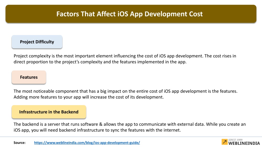Click the horizontal divider line above Source
The image size is (262, 147).
coord(131,137)
